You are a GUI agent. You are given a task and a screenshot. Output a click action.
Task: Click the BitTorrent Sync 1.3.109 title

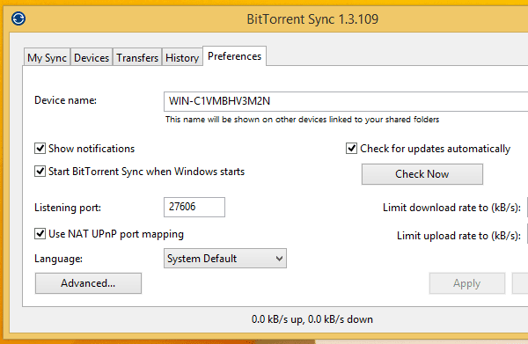click(x=312, y=18)
